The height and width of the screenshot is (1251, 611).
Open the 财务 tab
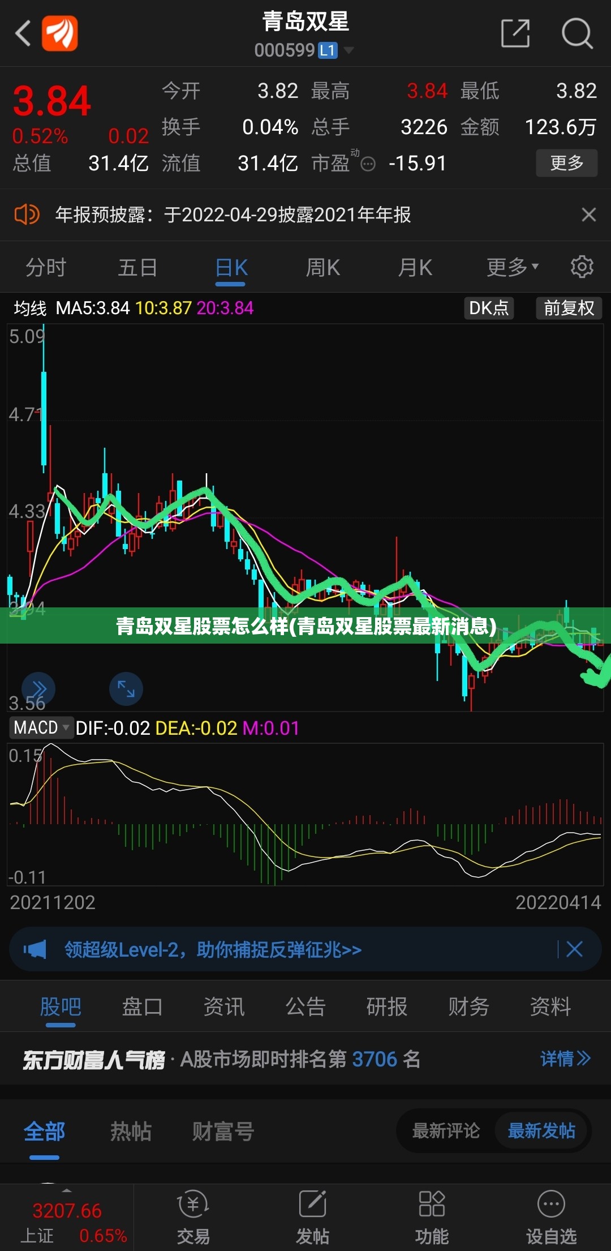pos(468,1006)
